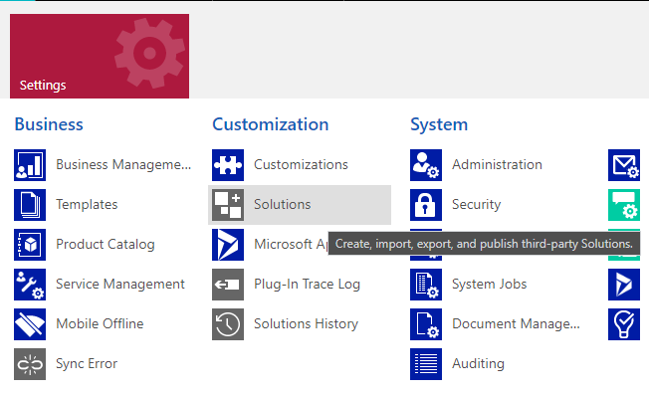649x396 pixels.
Task: Click the Solutions squares icon
Action: tap(228, 205)
